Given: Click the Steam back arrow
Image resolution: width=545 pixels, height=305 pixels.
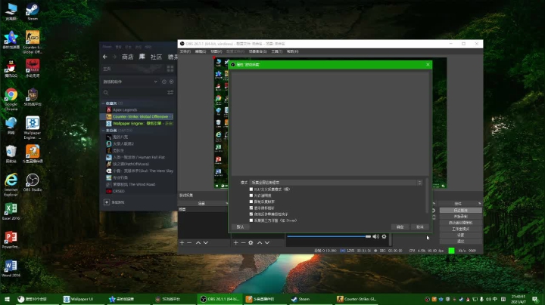Looking at the screenshot, I should pyautogui.click(x=105, y=57).
